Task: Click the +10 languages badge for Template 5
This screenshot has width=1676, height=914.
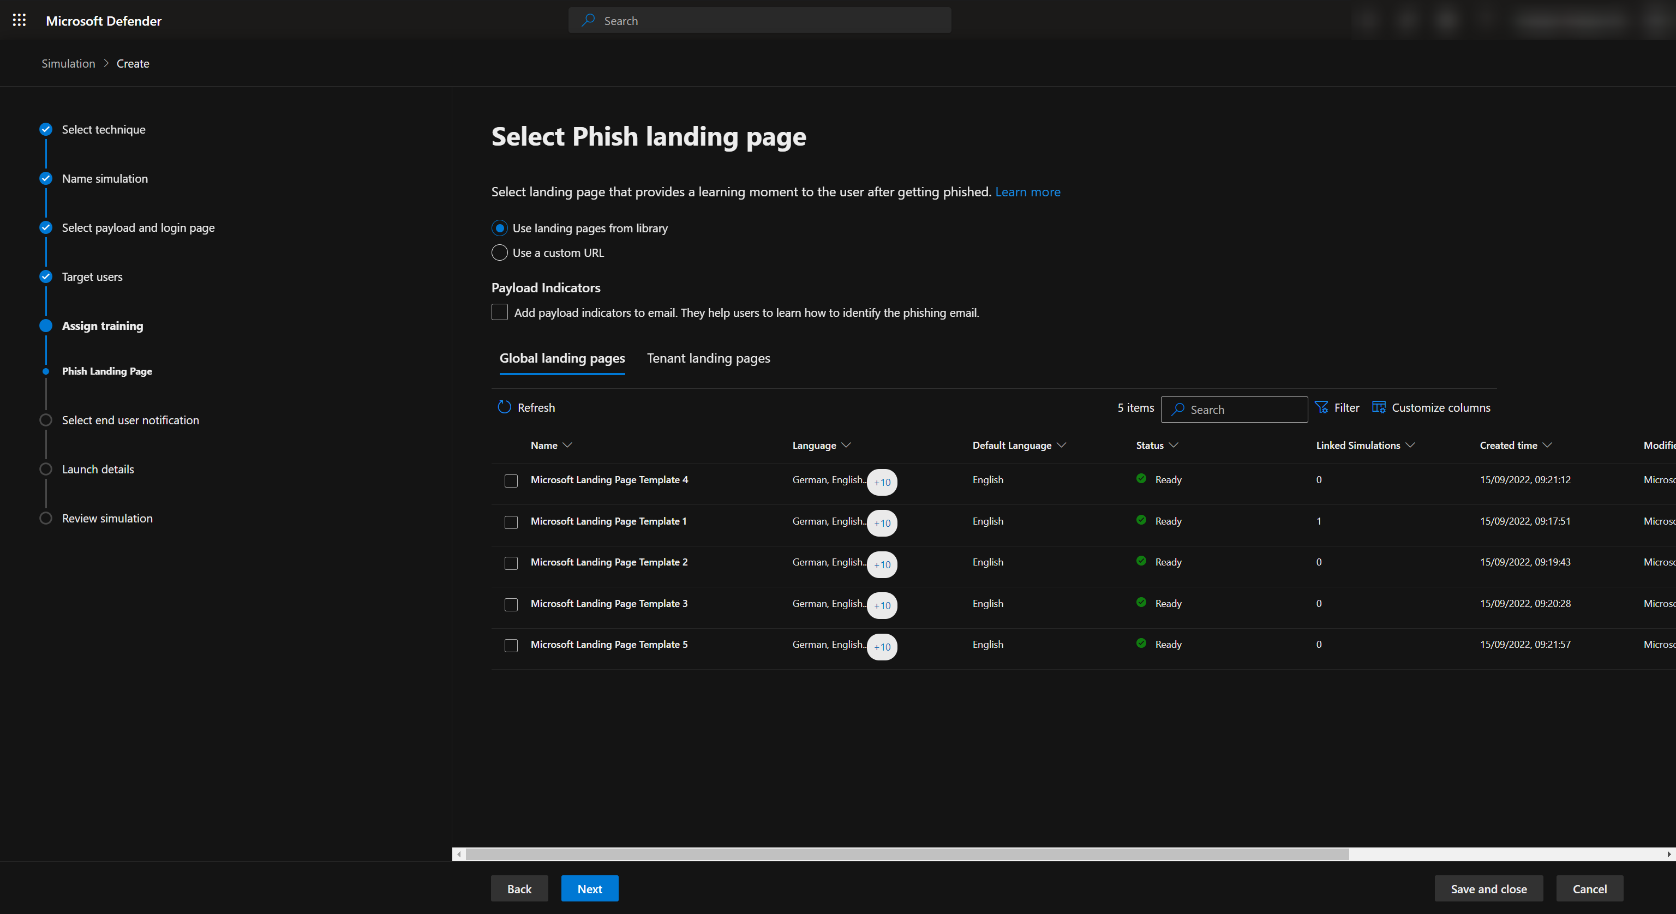Action: tap(882, 647)
